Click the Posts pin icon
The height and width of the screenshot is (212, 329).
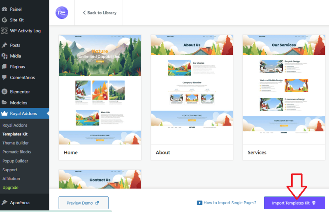point(5,45)
